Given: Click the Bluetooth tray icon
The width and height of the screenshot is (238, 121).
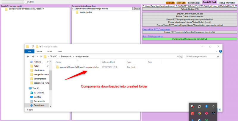Looking at the screenshot, I should tap(206, 106).
